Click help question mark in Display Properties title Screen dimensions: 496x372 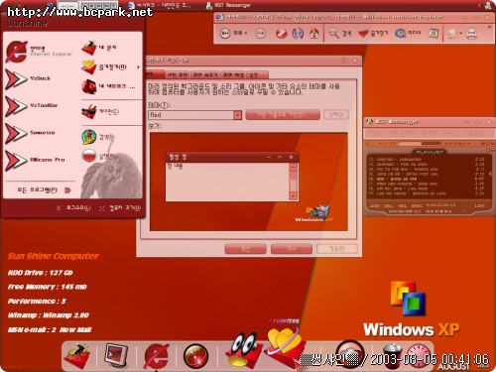point(344,61)
